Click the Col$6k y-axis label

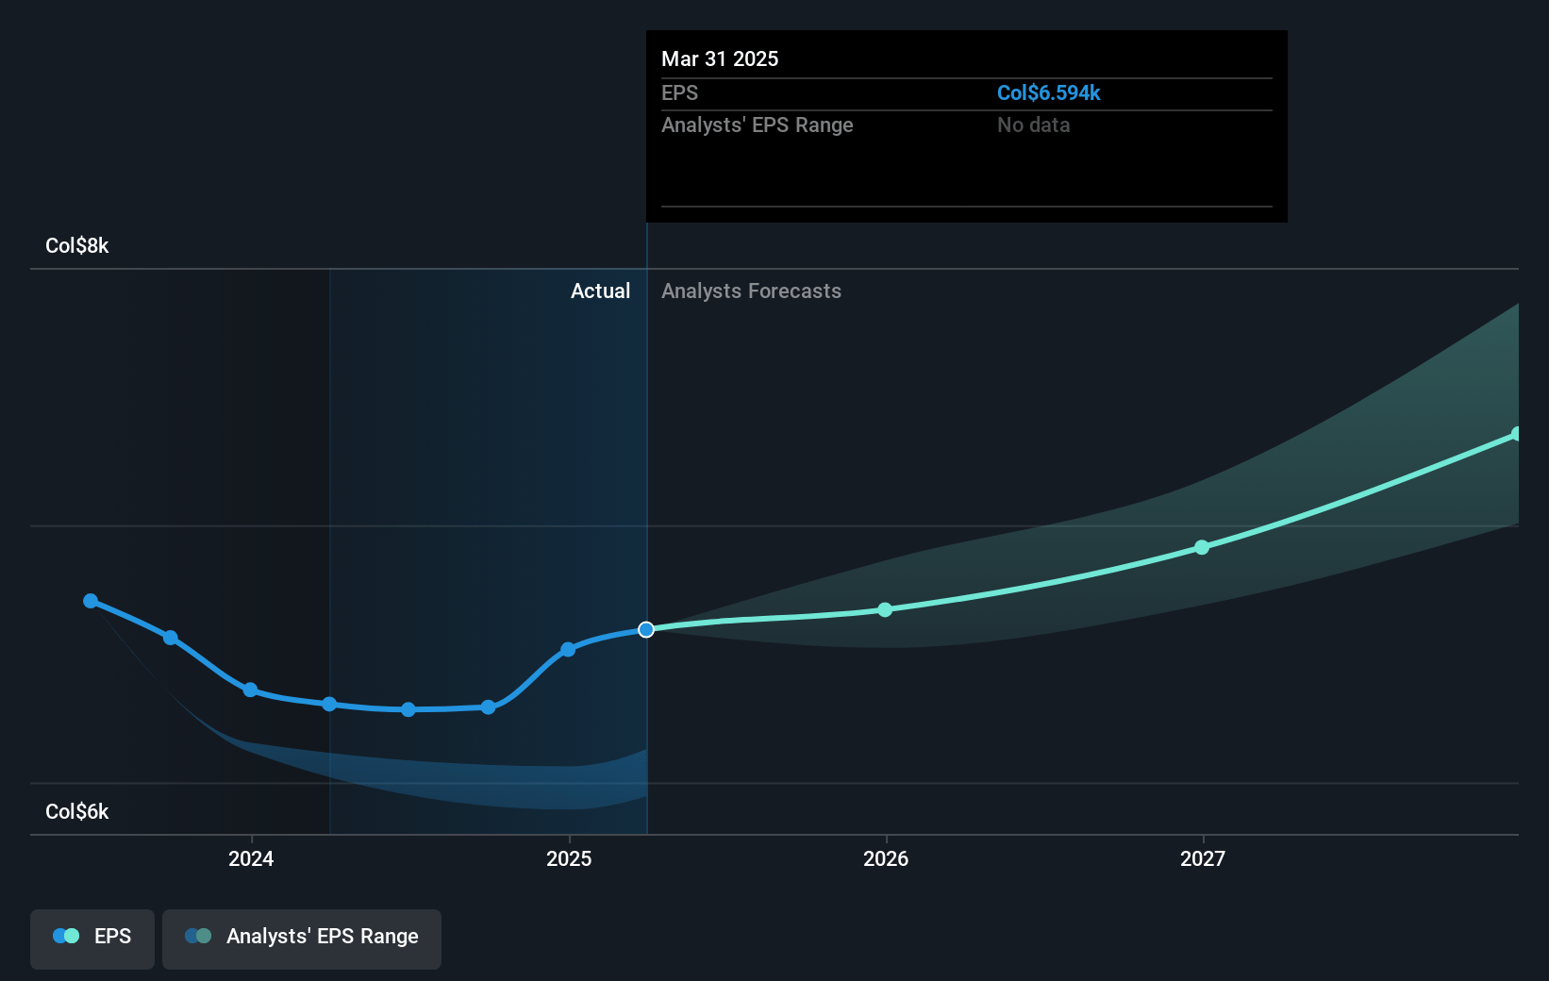(77, 811)
